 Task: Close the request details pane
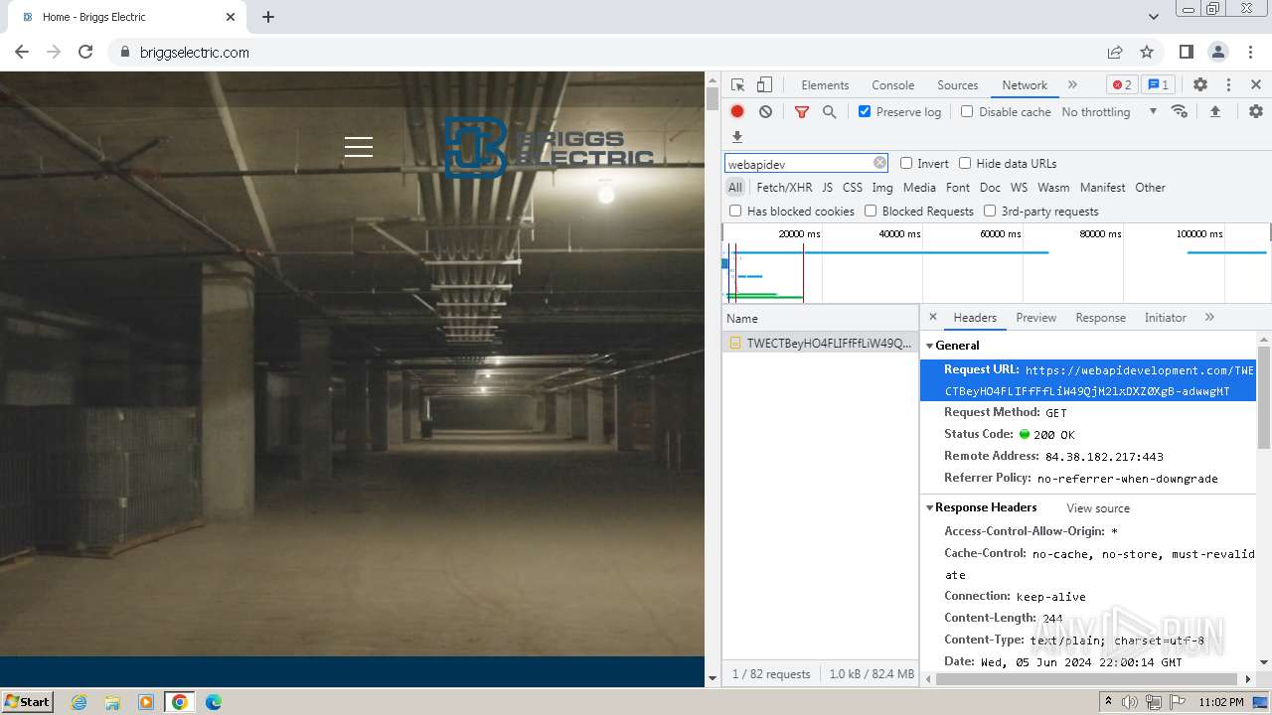click(932, 317)
